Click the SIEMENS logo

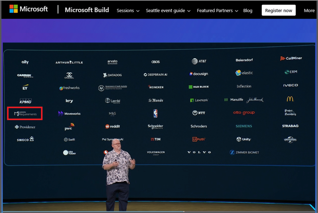244,126
